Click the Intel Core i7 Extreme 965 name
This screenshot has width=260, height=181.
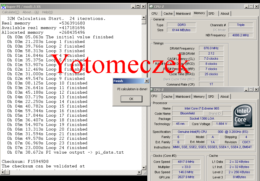pyautogui.click(x=202, y=108)
